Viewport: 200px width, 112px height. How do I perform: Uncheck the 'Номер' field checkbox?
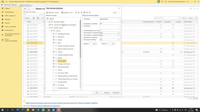pyautogui.click(x=53, y=40)
